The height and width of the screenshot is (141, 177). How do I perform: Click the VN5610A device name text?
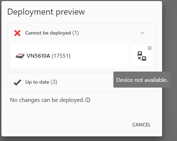pyautogui.click(x=38, y=56)
